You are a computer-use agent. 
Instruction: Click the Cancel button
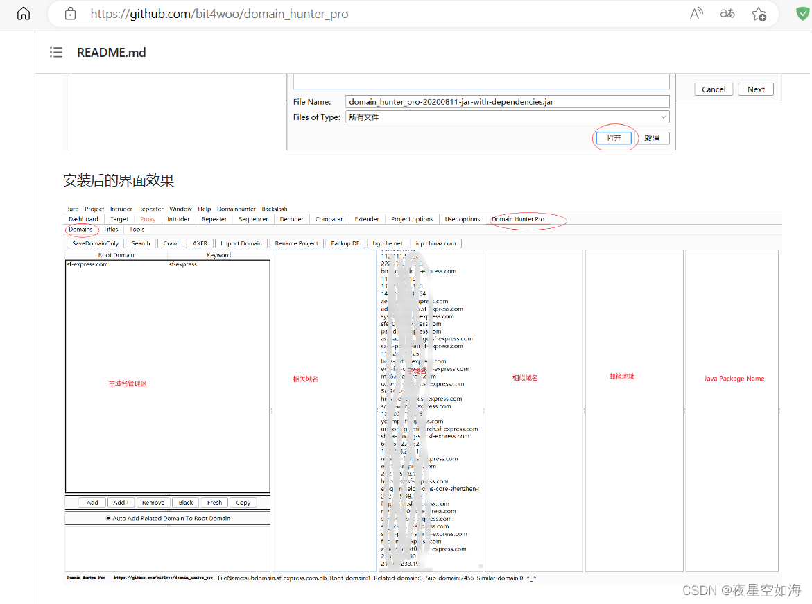pos(714,89)
